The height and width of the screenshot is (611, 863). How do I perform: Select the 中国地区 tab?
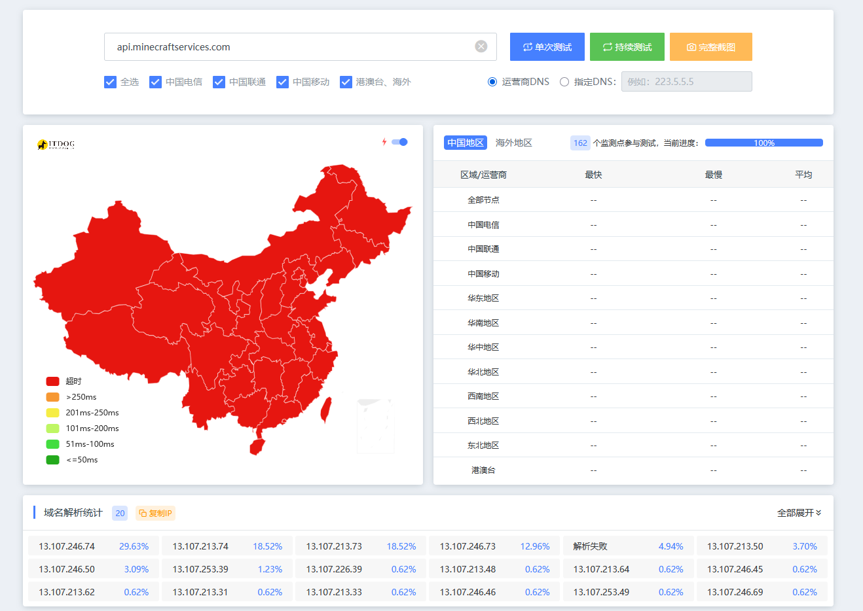point(465,143)
